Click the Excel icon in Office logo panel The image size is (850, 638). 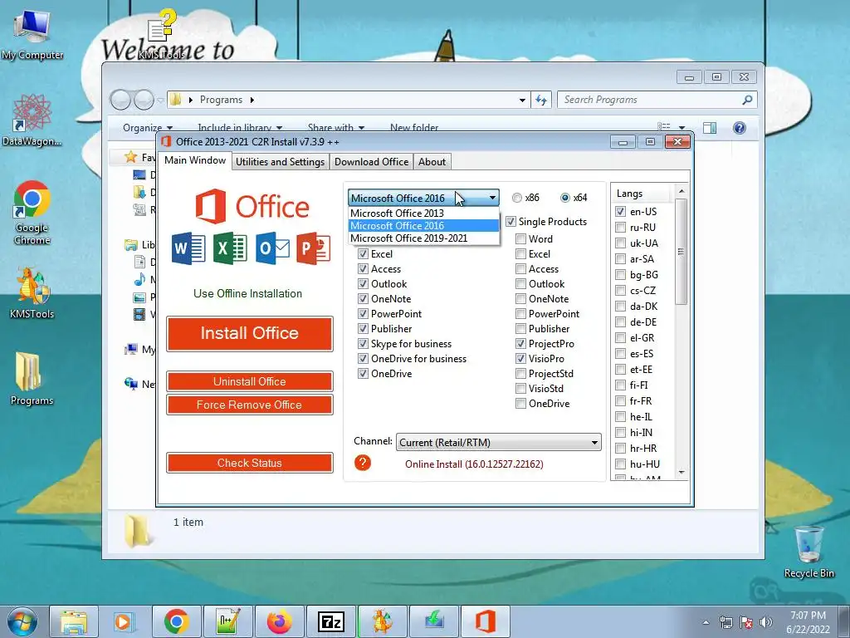click(x=230, y=248)
